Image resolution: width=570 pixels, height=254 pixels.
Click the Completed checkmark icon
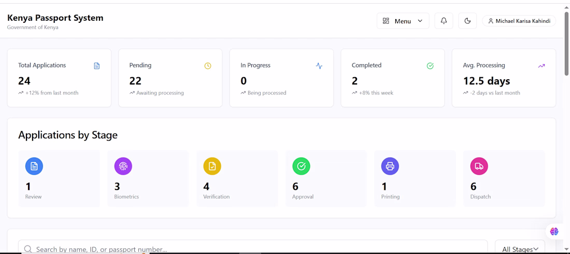pyautogui.click(x=430, y=66)
